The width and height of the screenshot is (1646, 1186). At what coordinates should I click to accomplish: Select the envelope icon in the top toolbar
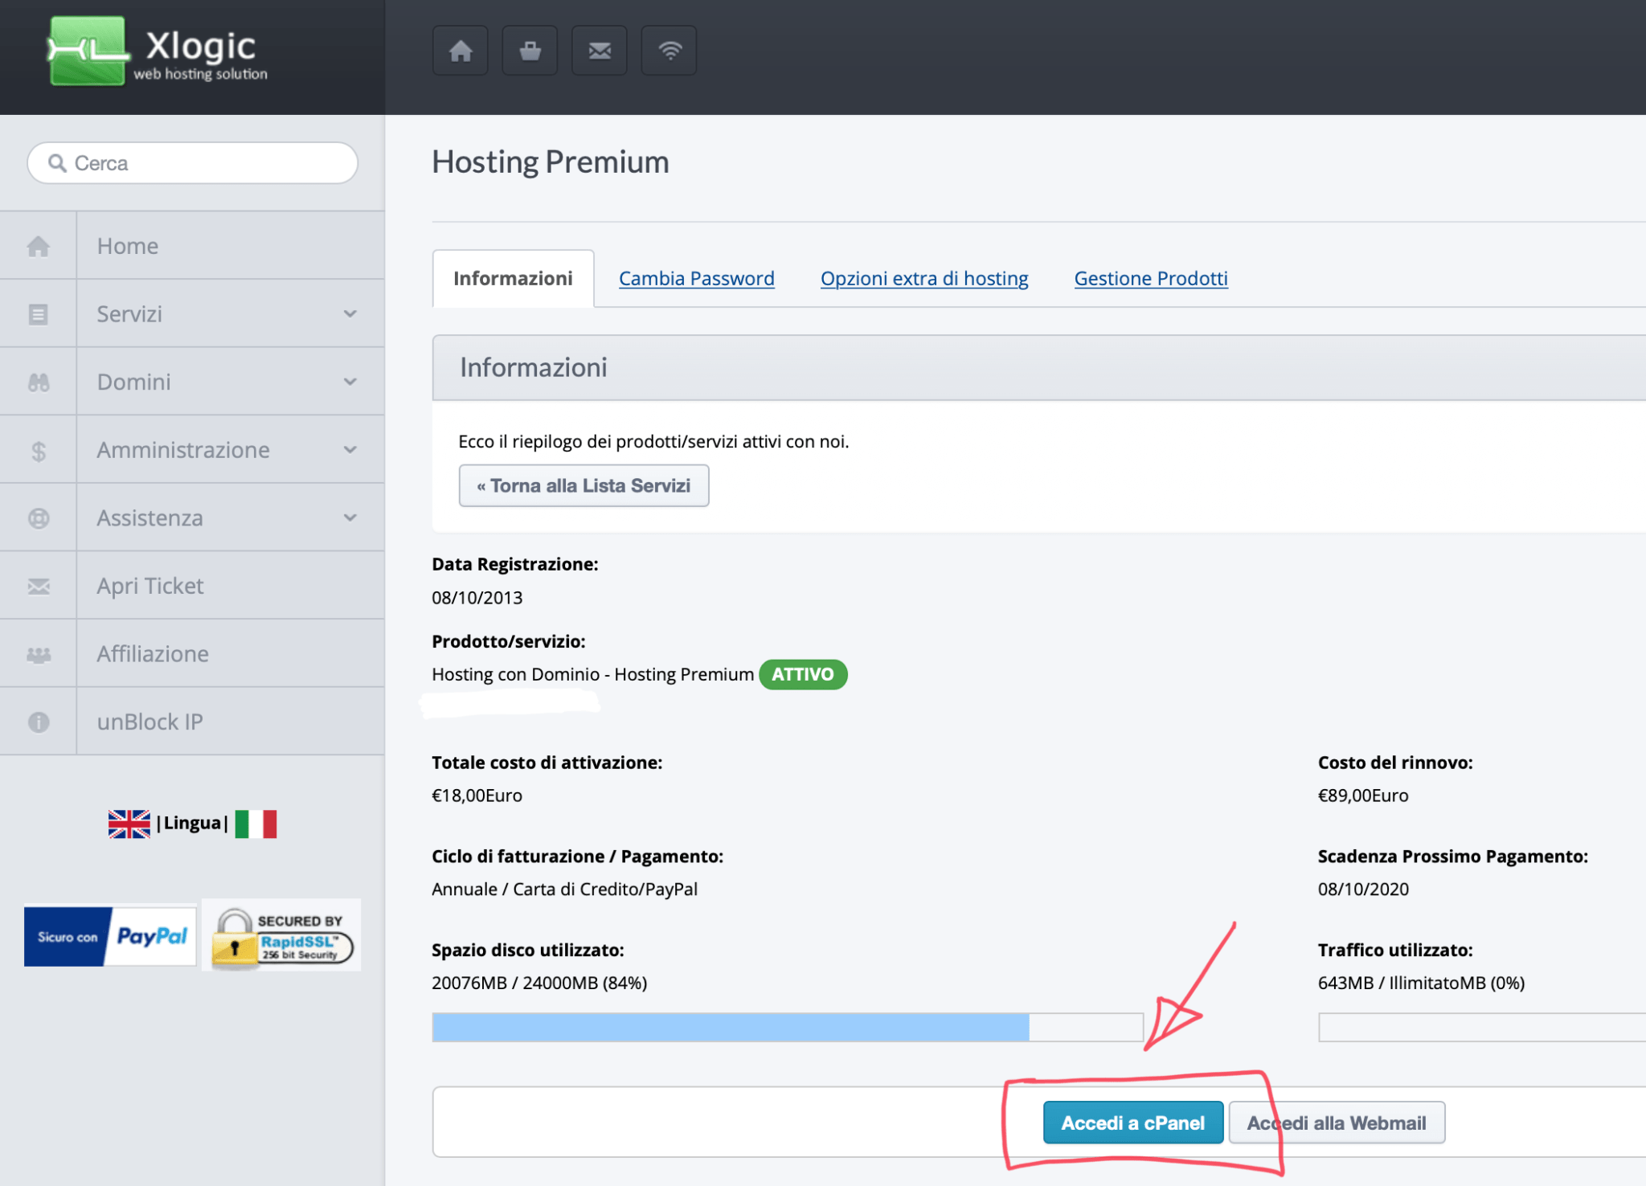pyautogui.click(x=599, y=50)
